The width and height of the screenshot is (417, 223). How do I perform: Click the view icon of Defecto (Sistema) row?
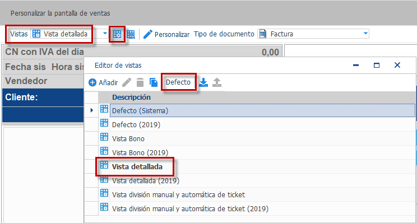104,109
